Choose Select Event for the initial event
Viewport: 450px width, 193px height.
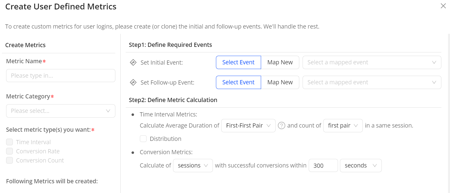click(x=238, y=62)
